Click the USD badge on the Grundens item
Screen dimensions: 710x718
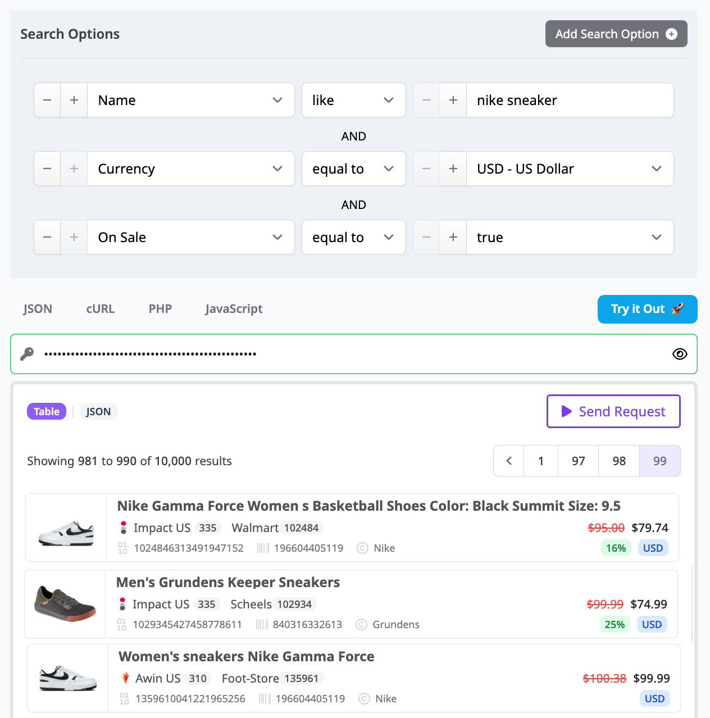point(652,624)
